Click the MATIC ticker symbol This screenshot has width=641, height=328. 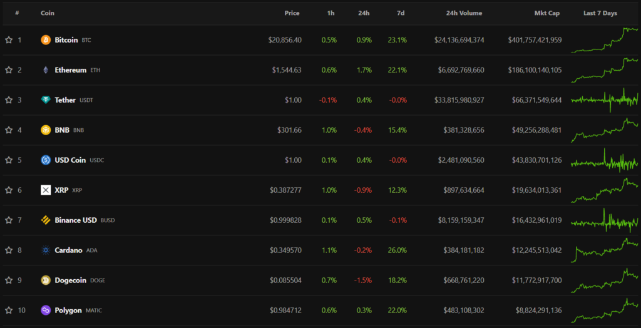pos(94,311)
